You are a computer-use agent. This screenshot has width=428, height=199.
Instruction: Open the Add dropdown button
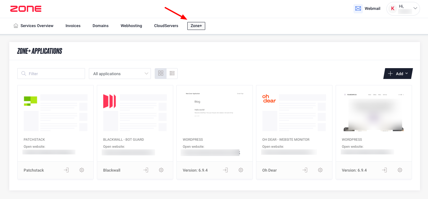pyautogui.click(x=398, y=74)
